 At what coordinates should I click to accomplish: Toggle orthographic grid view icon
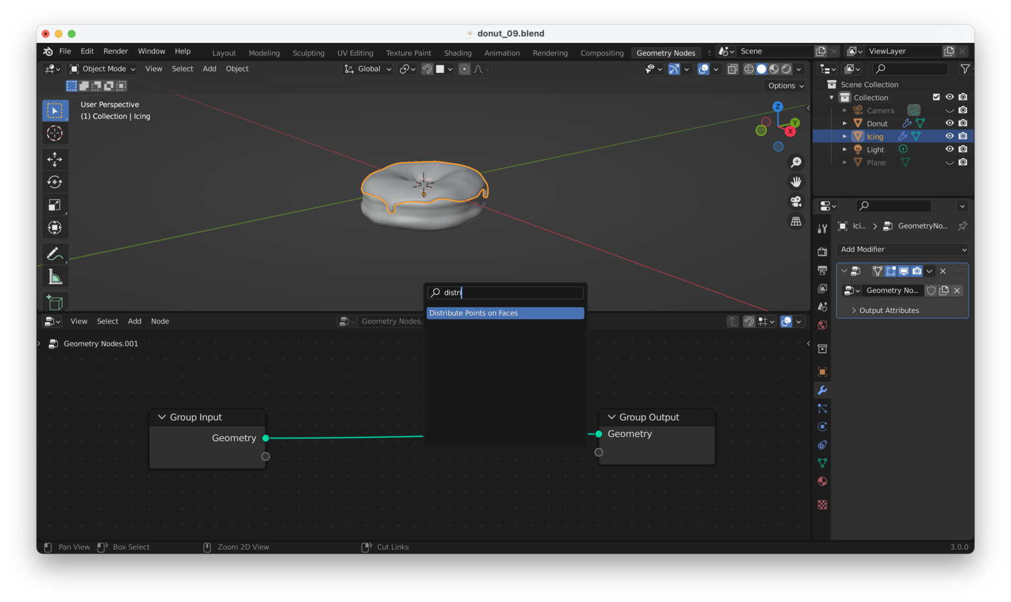pyautogui.click(x=795, y=222)
